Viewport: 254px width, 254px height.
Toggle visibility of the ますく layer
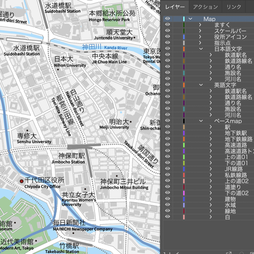167,24
